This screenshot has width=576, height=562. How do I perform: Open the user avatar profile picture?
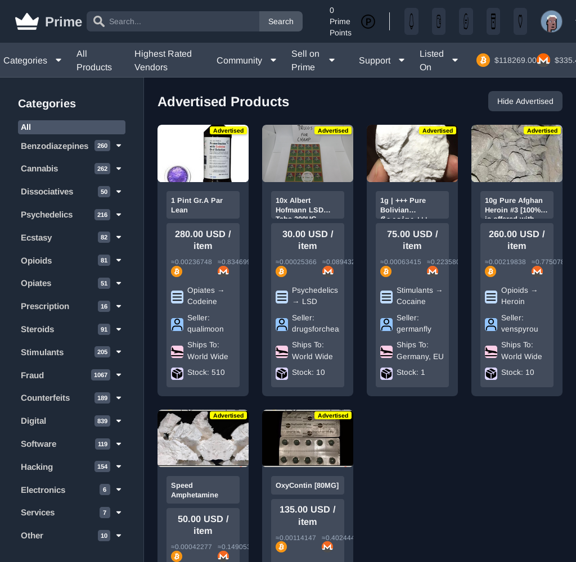(x=551, y=22)
